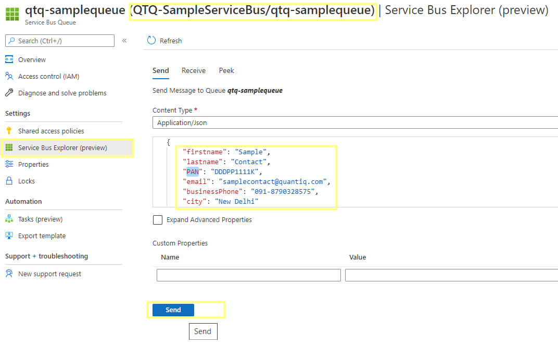Select the Send tab
Screen dimensions: 558x345
[161, 70]
